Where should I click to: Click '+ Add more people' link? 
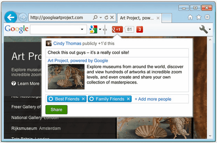click(x=153, y=99)
